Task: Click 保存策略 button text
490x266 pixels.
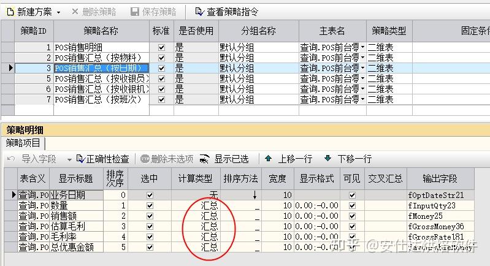Action: click(x=159, y=12)
